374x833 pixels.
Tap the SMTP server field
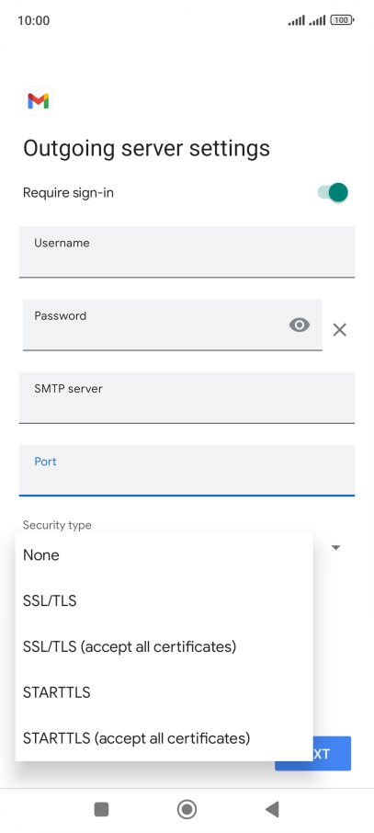[187, 397]
